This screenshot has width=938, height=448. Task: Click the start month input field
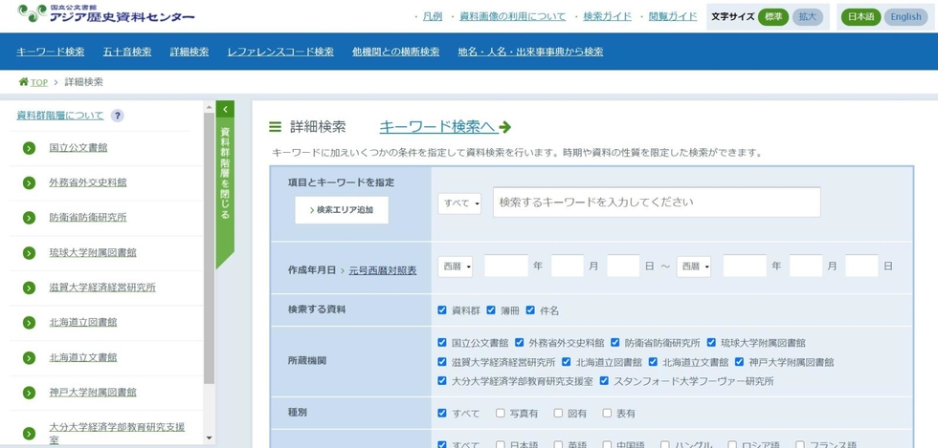coord(567,267)
